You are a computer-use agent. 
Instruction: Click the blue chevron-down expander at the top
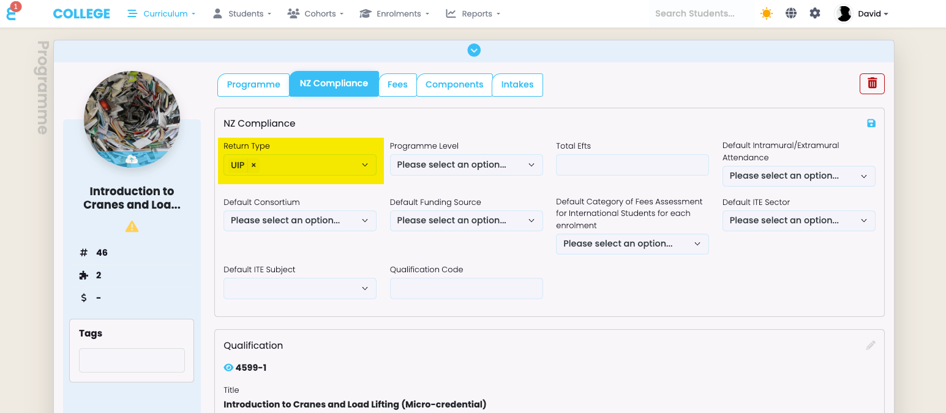pos(474,50)
